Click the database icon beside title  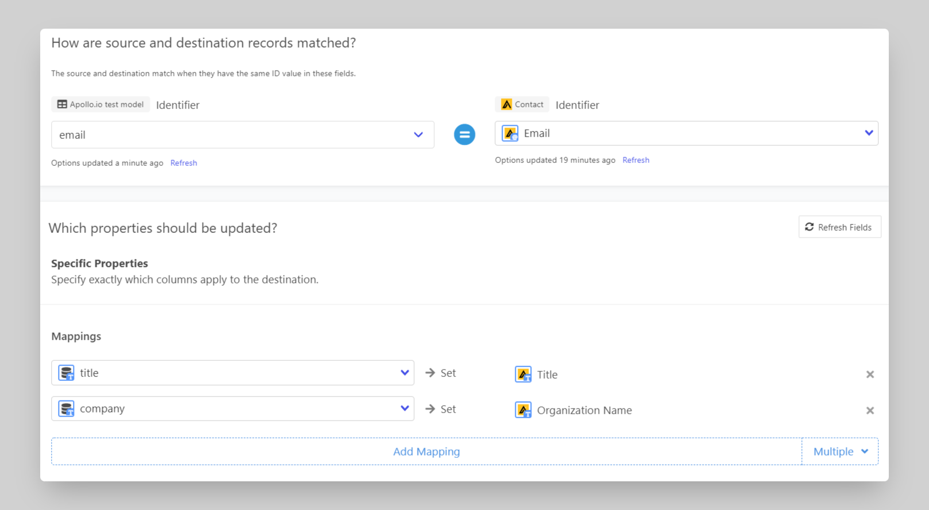[67, 373]
